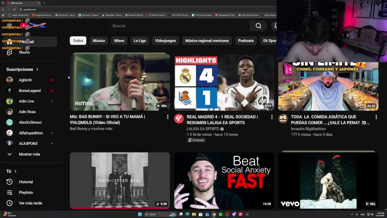387x218 pixels.
Task: Open Ver más tarde list
Action: (x=31, y=203)
